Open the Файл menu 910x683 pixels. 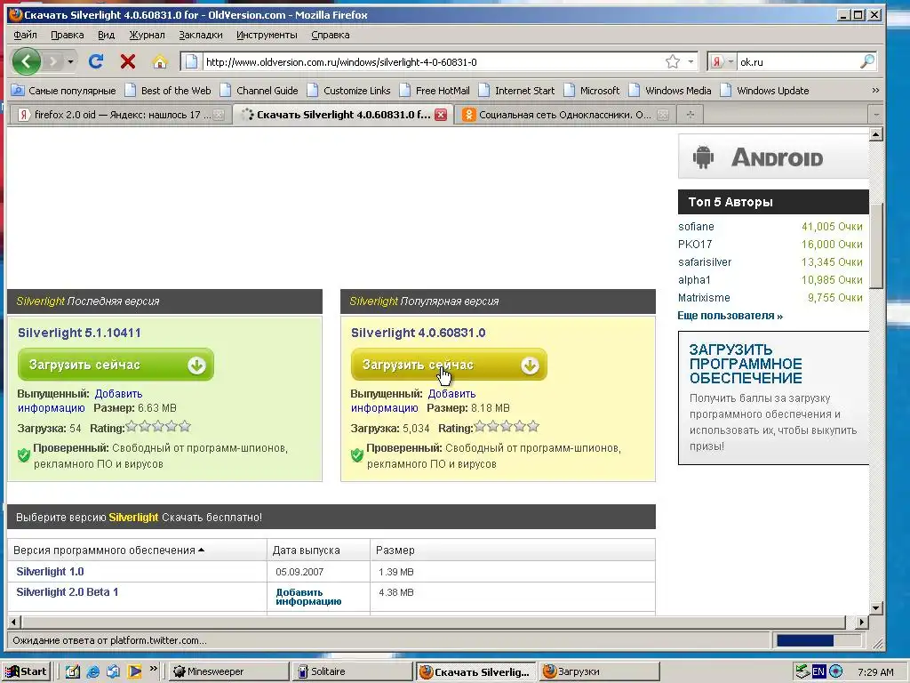pyautogui.click(x=25, y=35)
